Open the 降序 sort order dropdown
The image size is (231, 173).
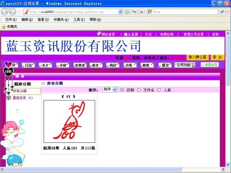[x=110, y=90]
